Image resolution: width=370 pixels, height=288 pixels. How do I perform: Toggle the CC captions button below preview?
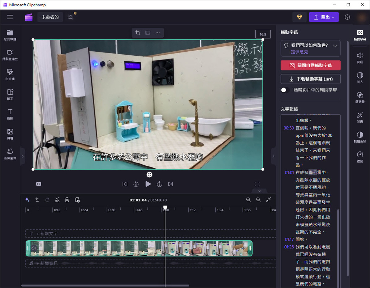point(39,184)
